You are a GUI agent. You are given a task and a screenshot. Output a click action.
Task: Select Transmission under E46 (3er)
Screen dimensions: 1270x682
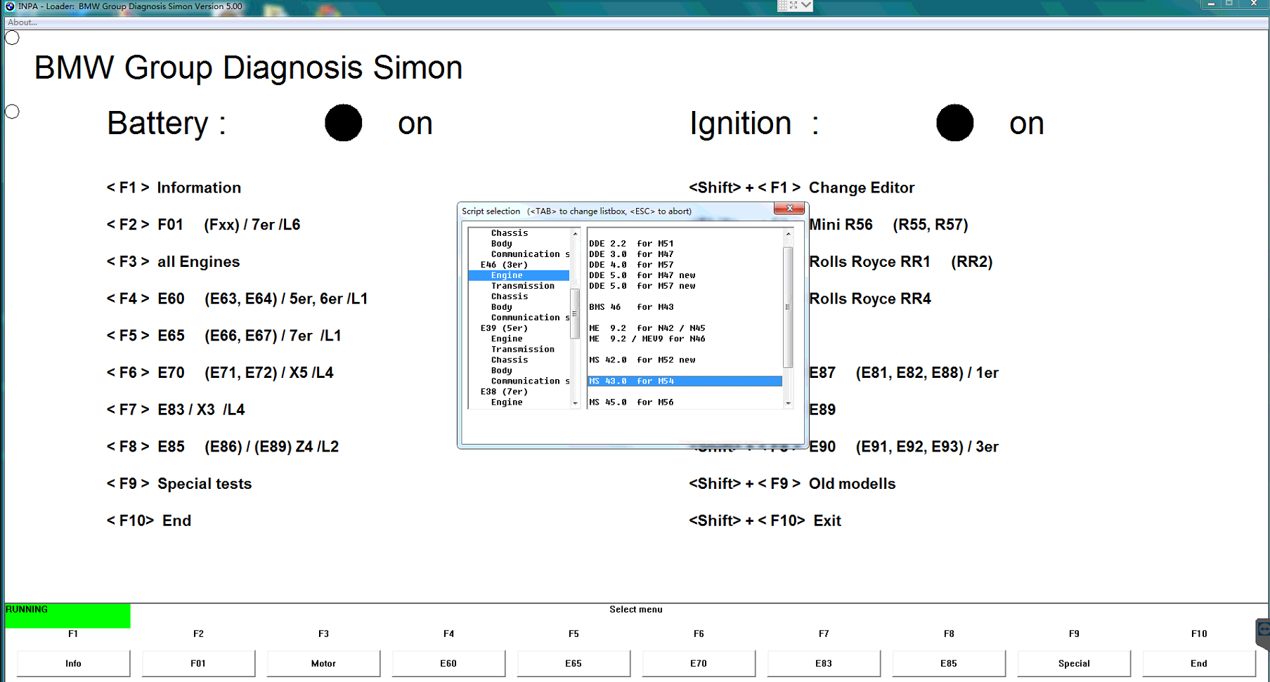click(523, 286)
